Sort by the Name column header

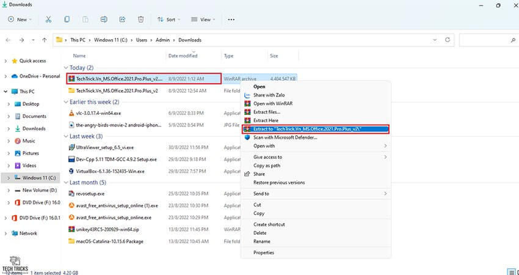pyautogui.click(x=79, y=56)
